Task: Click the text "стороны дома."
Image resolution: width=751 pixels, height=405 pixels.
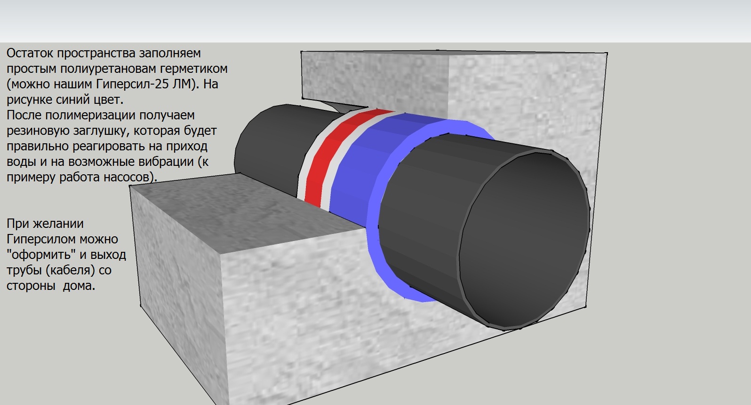Action: (51, 286)
